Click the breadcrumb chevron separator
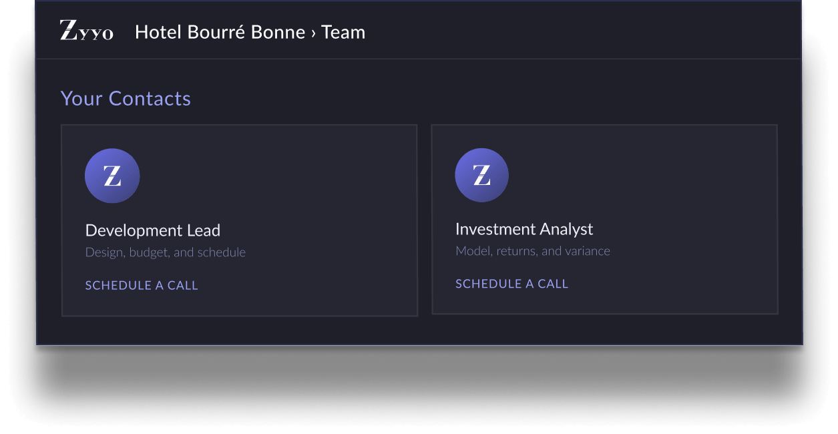 click(313, 33)
